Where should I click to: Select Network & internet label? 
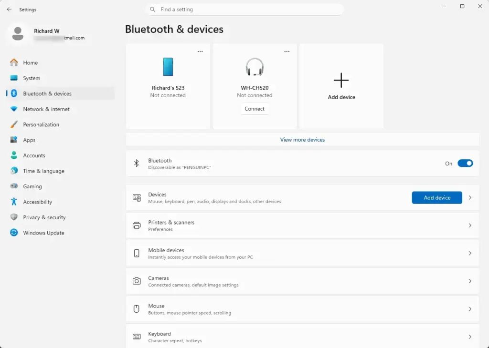[x=46, y=109]
